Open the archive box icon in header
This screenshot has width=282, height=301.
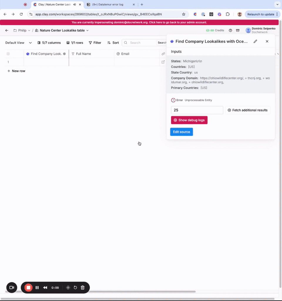pos(238,30)
